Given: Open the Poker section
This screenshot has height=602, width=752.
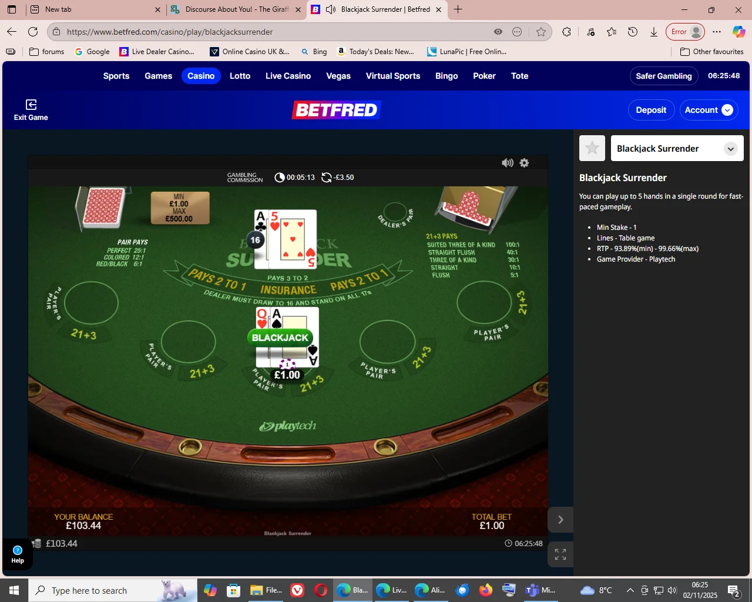Looking at the screenshot, I should pyautogui.click(x=484, y=76).
